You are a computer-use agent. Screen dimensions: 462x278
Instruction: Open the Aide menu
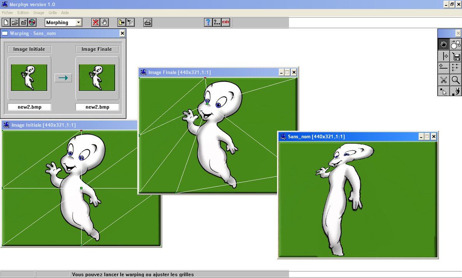point(65,13)
